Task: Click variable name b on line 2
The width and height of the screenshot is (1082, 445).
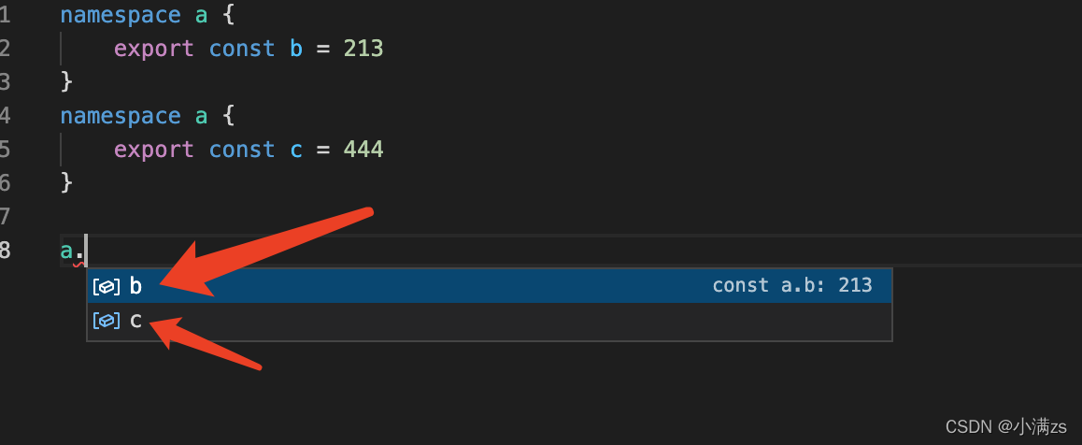Action: [296, 49]
